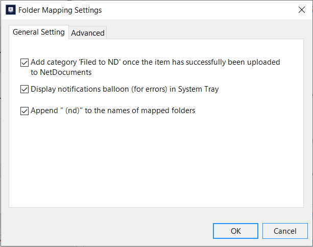Toggle the Append " (nd)" checkbox

pyautogui.click(x=25, y=111)
